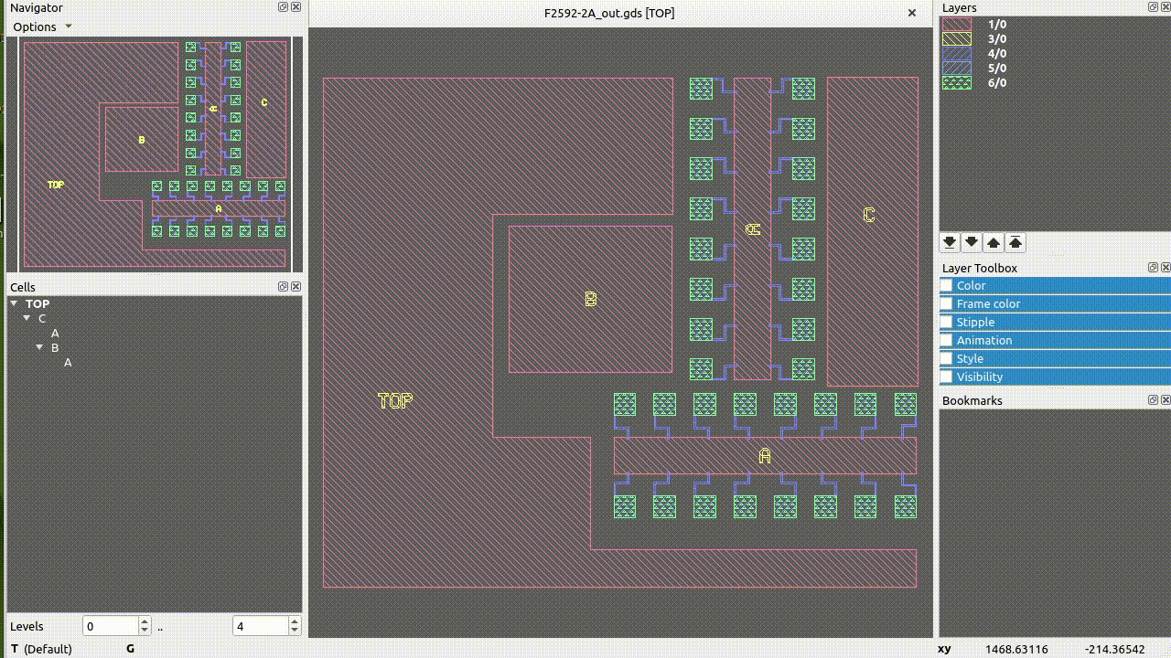Select the green 6/0 layer swatch
Screen dimensions: 1171x658
(957, 82)
